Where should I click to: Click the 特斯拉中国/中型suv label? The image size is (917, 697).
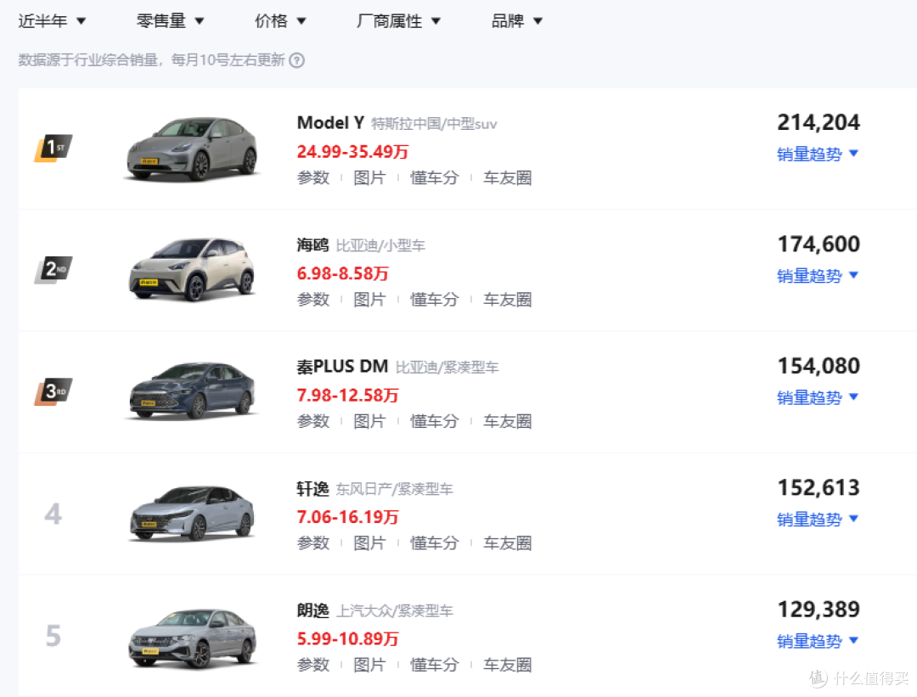pyautogui.click(x=434, y=124)
